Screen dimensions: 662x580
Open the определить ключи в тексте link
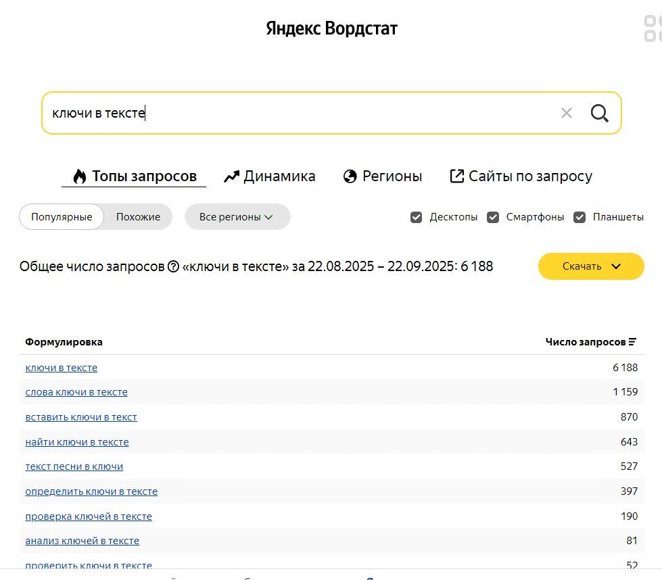[x=91, y=491]
